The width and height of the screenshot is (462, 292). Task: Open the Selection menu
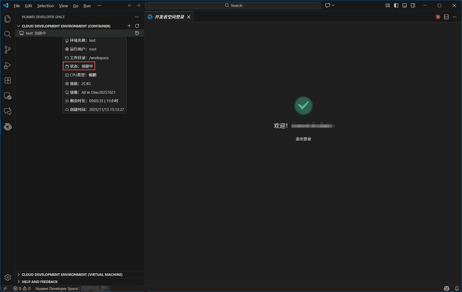45,6
